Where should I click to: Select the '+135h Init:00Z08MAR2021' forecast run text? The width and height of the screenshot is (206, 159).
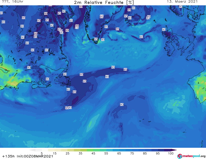[x=28, y=156]
